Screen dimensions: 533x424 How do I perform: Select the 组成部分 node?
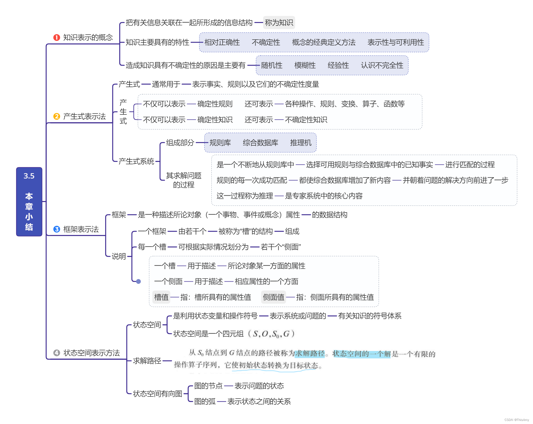(x=180, y=143)
